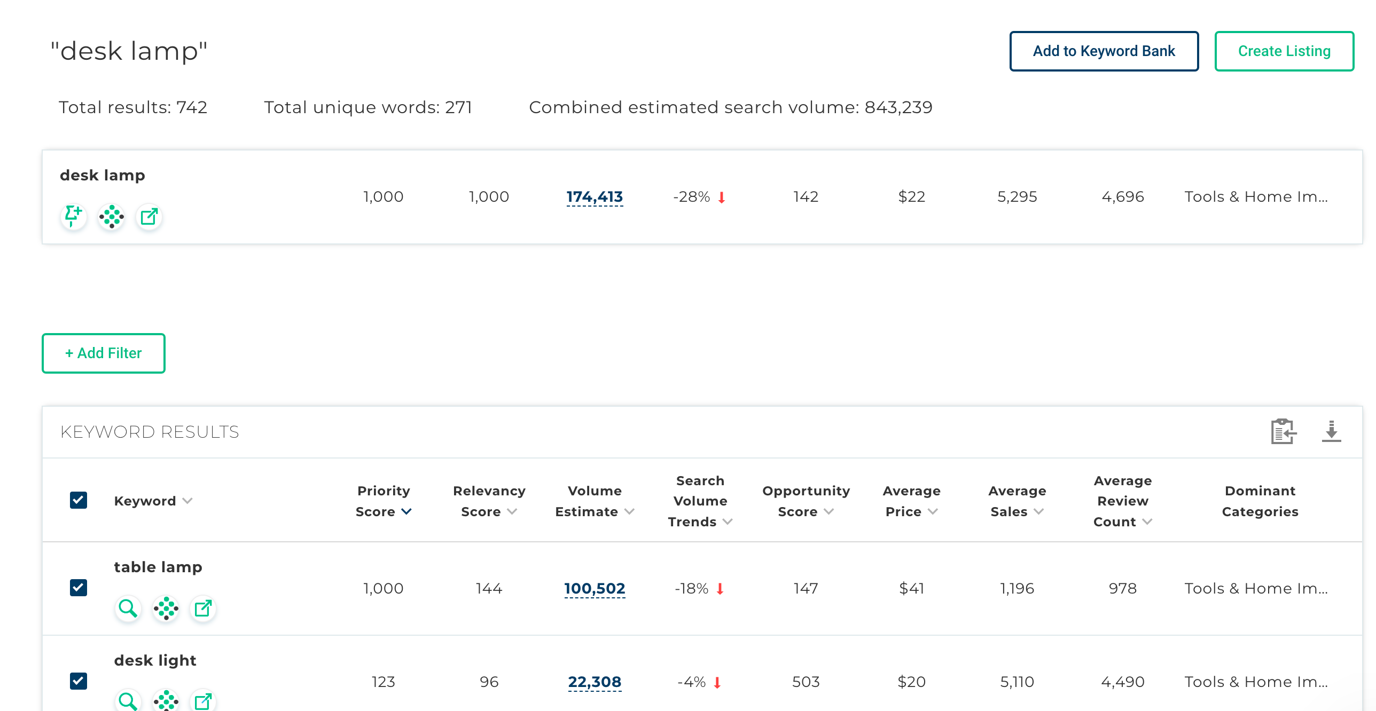The width and height of the screenshot is (1376, 711).
Task: Click the Create Listing button
Action: (x=1284, y=51)
